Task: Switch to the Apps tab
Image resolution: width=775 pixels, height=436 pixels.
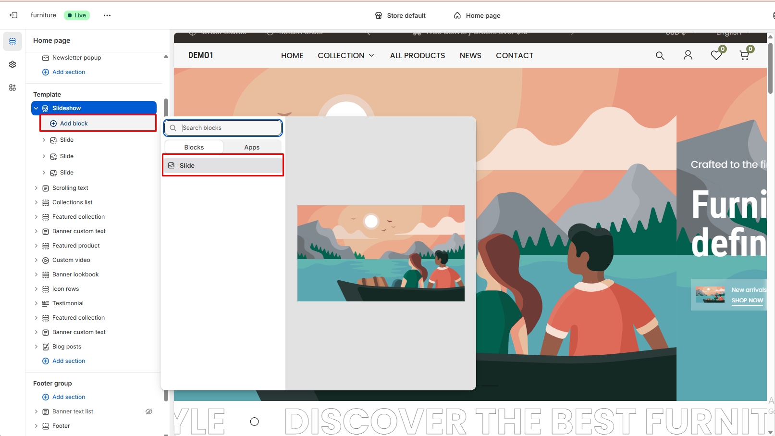Action: coord(252,147)
